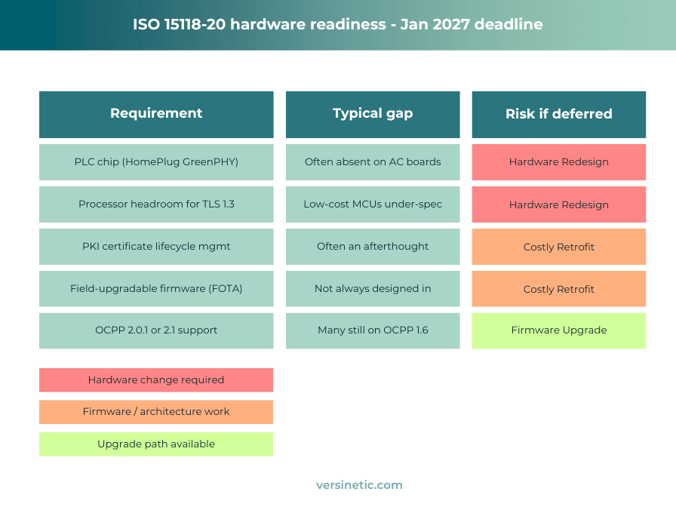The width and height of the screenshot is (676, 507).
Task: Select the PLC chip (HomePlug GreenPHY) cell
Action: [x=156, y=161]
